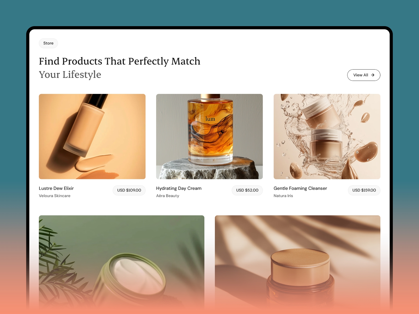The width and height of the screenshot is (419, 314).
Task: Click the lum label on the bottle
Action: tap(210, 119)
